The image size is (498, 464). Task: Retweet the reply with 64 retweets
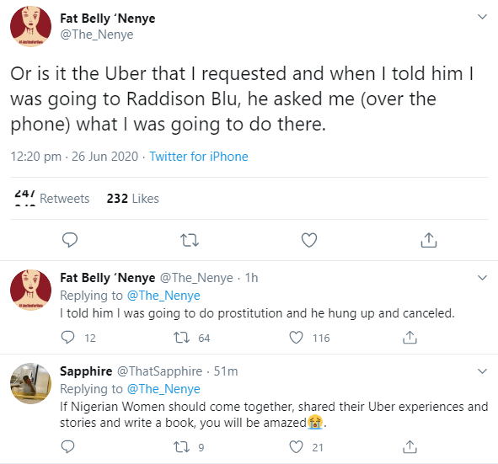pyautogui.click(x=182, y=338)
